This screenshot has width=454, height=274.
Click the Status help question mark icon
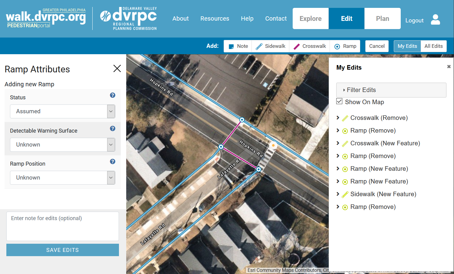(x=113, y=95)
